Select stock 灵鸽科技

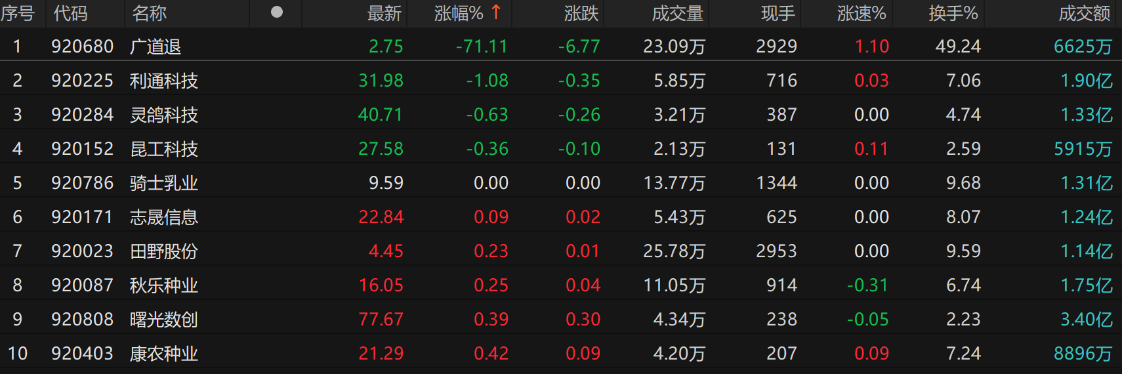point(164,115)
